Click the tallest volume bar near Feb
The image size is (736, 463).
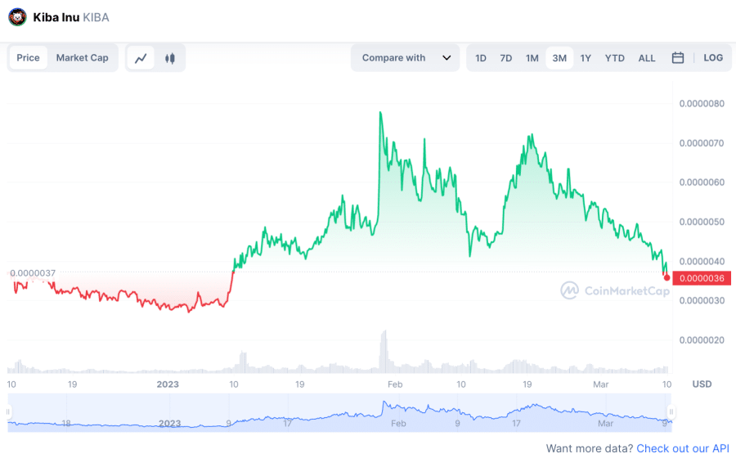point(384,351)
